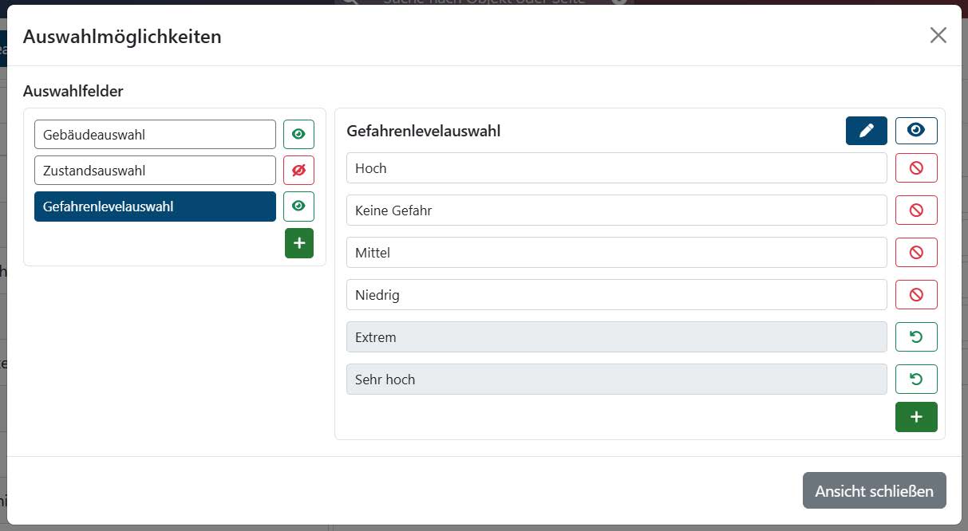Deactivate the 'Hoch' option with ban icon
Screen dimensions: 968x531
[x=916, y=168]
